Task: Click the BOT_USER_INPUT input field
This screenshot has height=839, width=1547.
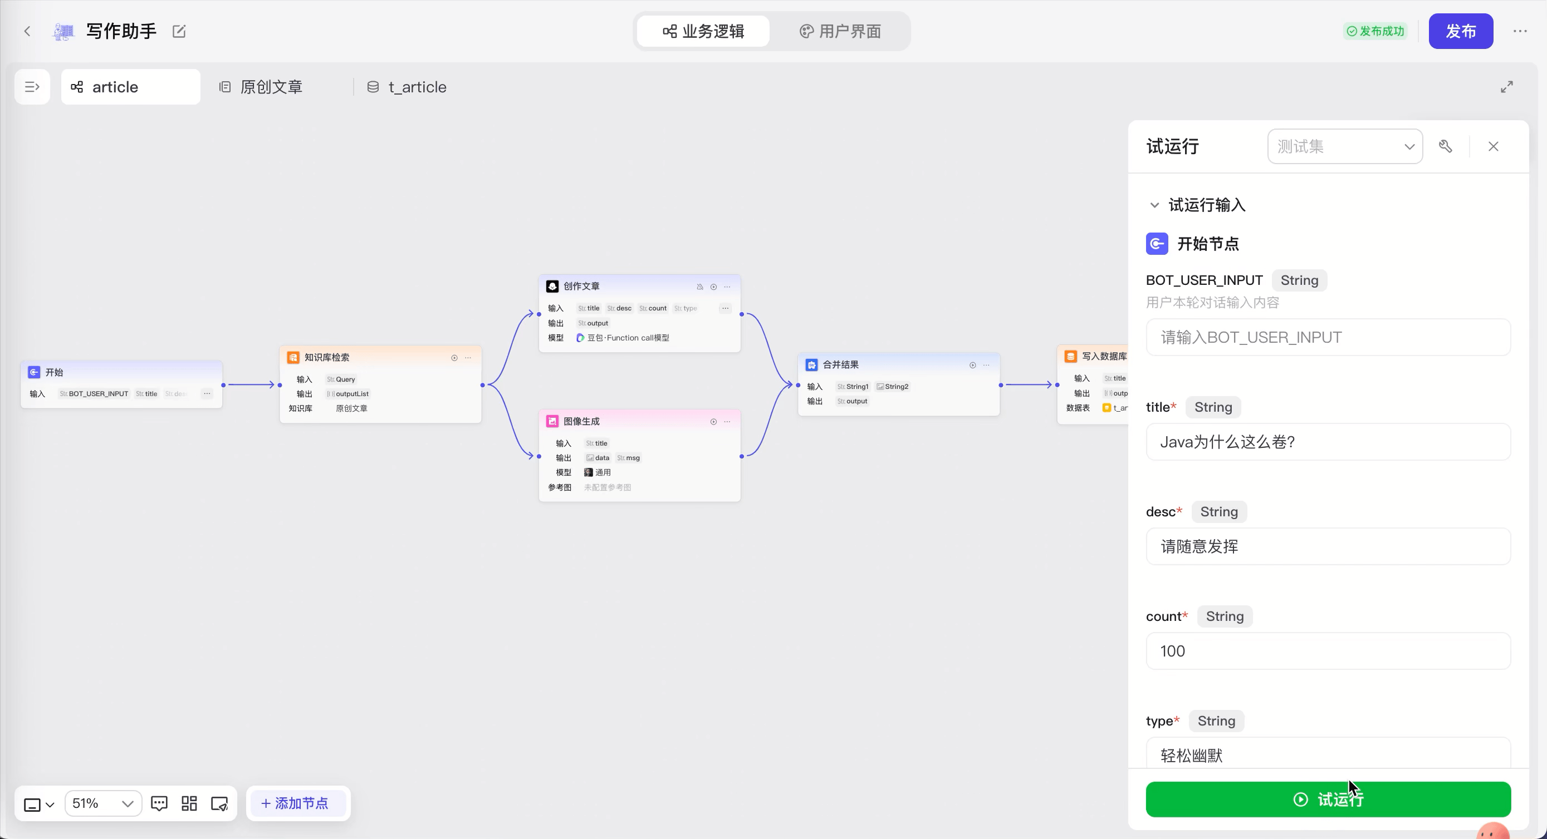Action: 1328,337
